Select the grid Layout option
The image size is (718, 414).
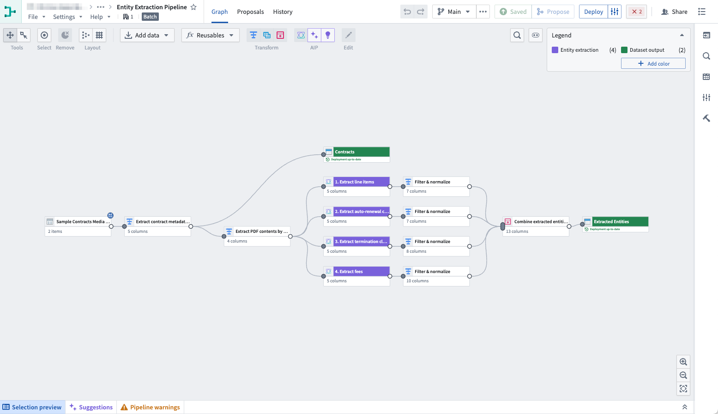tap(99, 35)
